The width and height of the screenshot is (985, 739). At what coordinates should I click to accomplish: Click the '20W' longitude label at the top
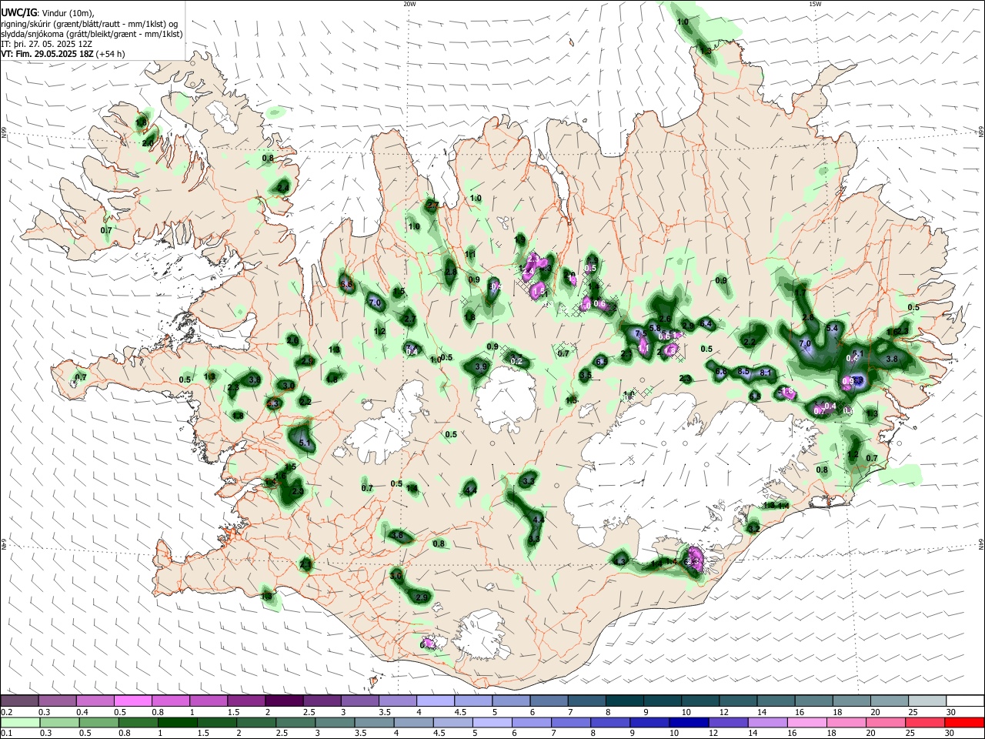coord(409,4)
